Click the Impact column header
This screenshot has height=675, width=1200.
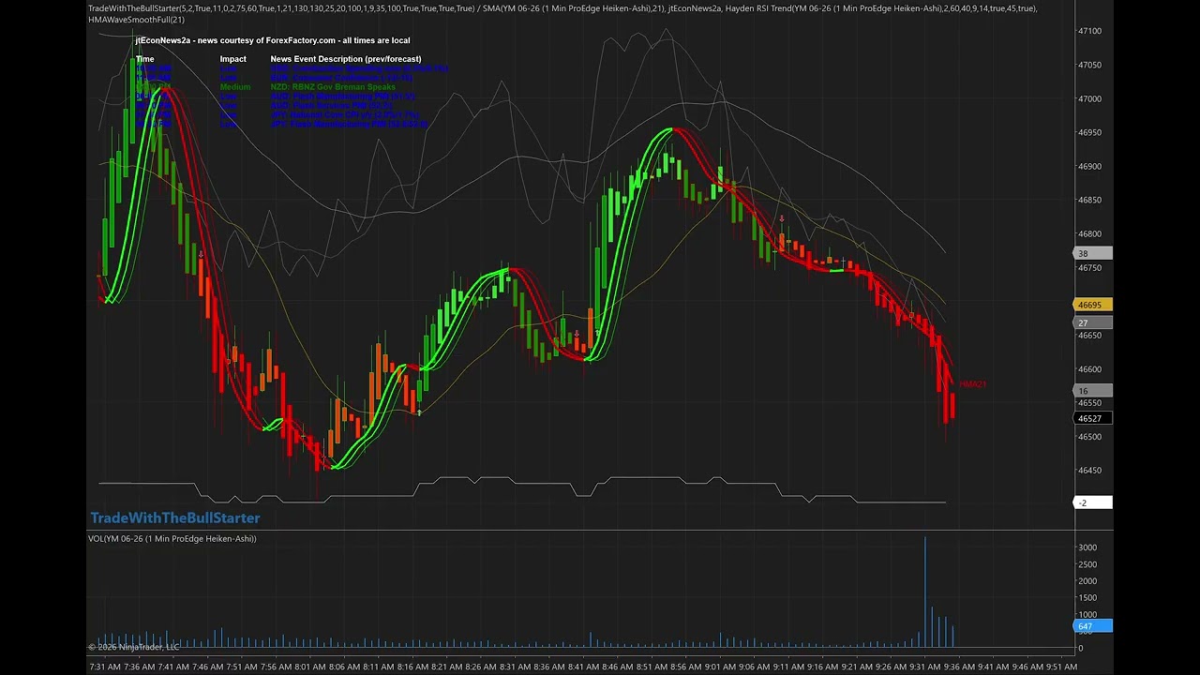(x=232, y=59)
